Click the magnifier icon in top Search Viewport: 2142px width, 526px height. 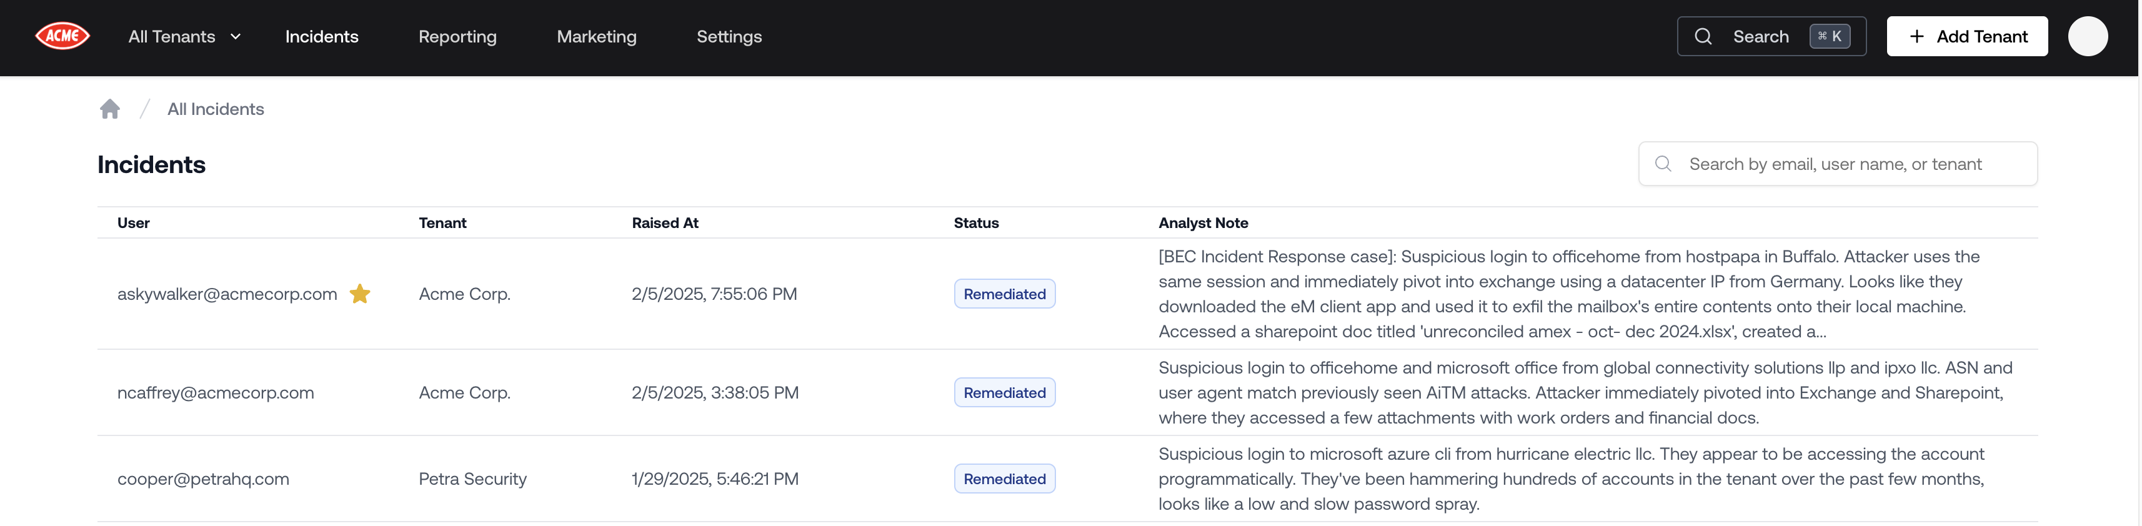(1702, 37)
